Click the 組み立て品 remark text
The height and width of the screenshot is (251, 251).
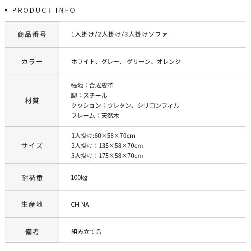pos(86,232)
